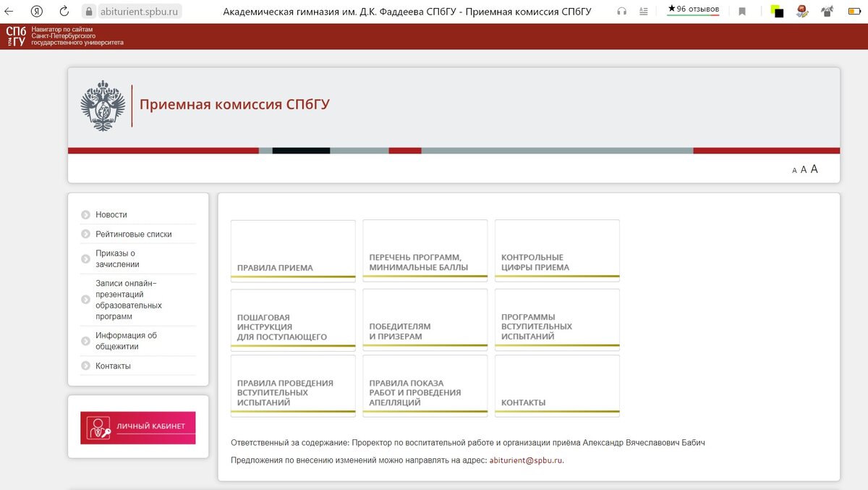Open reader mode icon in address bar
Screen dimensions: 868x490
(x=644, y=11)
